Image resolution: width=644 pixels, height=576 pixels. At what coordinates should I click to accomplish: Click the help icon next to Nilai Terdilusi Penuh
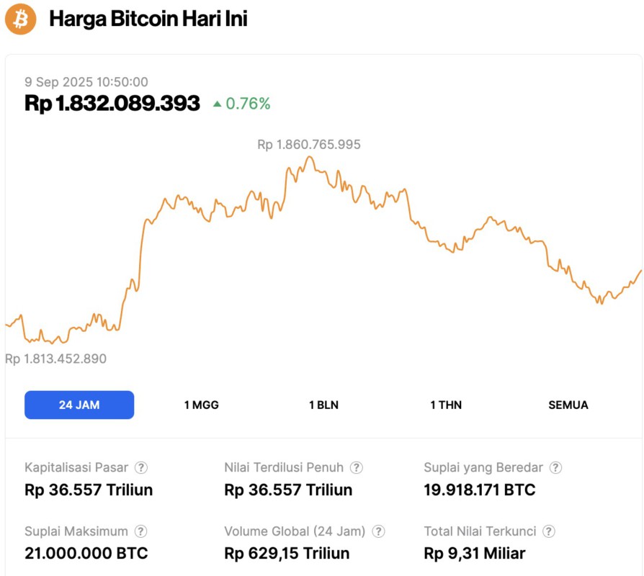(354, 467)
